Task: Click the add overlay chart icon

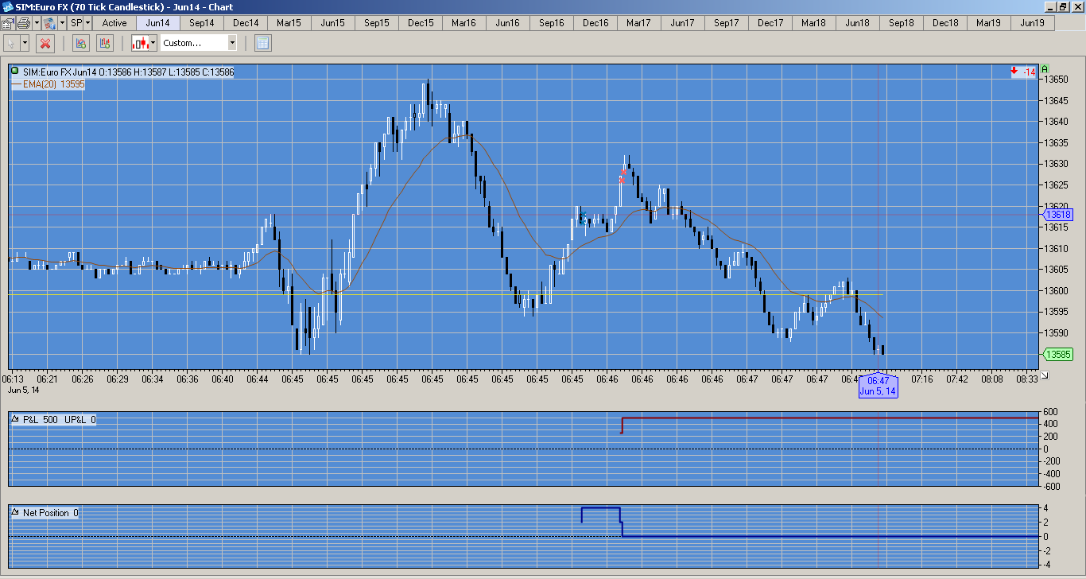Action: pyautogui.click(x=105, y=43)
